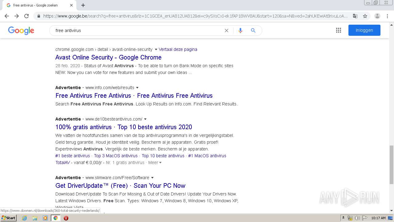Click the TotalAV link
394x222 pixels.
62,162
